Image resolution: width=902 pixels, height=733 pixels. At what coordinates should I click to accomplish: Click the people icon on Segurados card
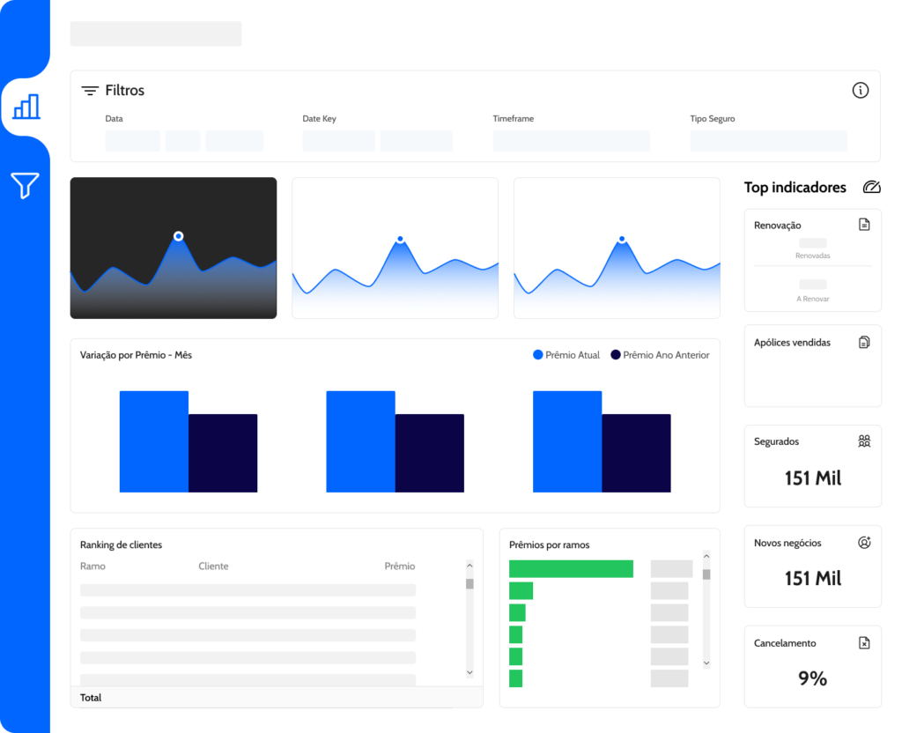point(864,441)
